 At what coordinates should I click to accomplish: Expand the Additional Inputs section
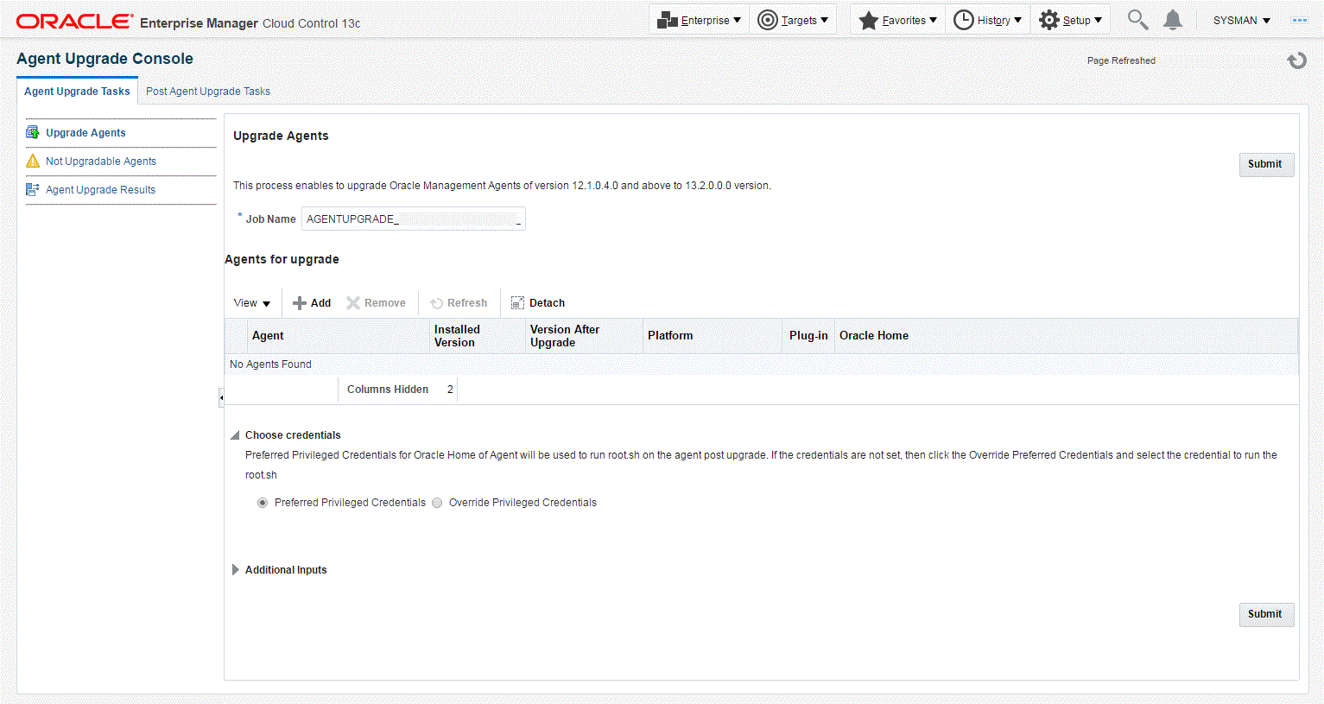(235, 570)
